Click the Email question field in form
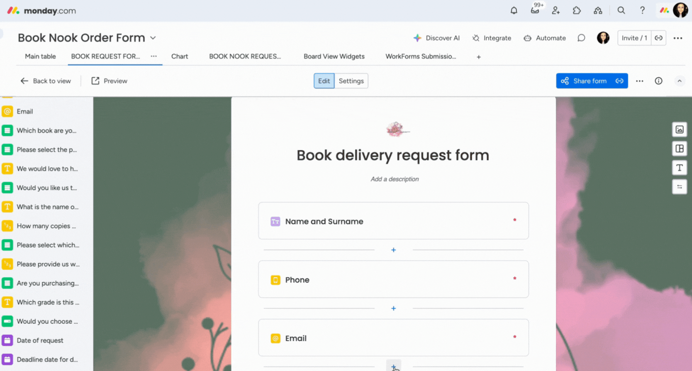Screen dimensions: 692x371 393,337
